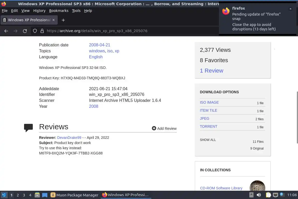The width and height of the screenshot is (298, 199).
Task: Open the iso topic link
Action: 110,51
